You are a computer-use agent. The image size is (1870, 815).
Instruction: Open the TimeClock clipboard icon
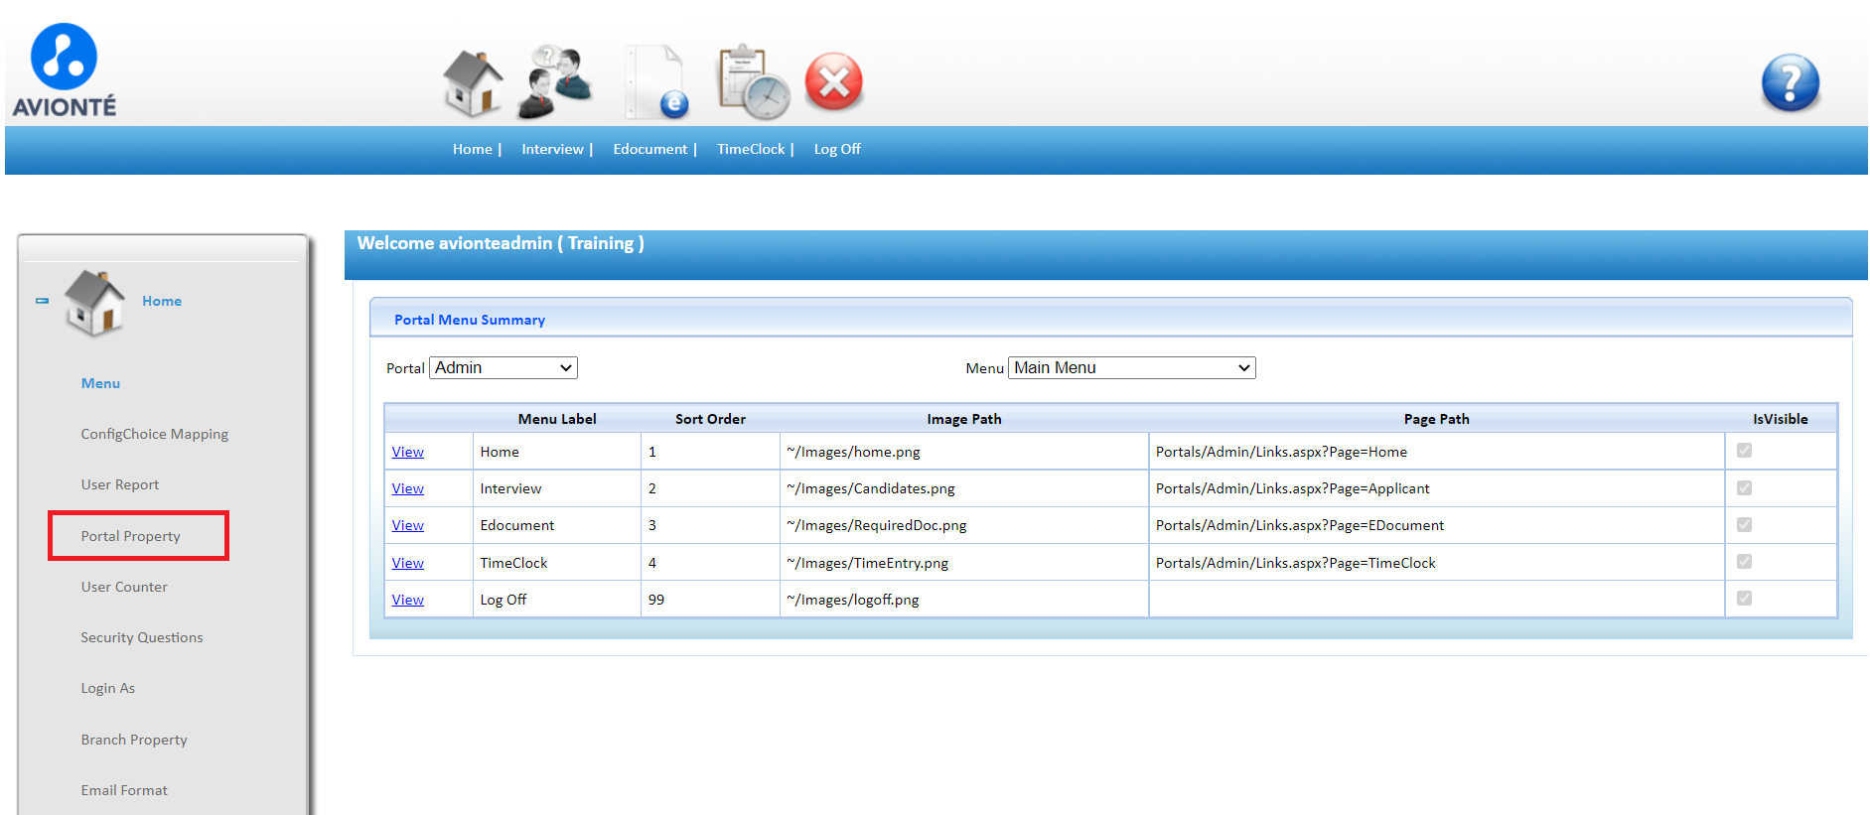(x=753, y=82)
